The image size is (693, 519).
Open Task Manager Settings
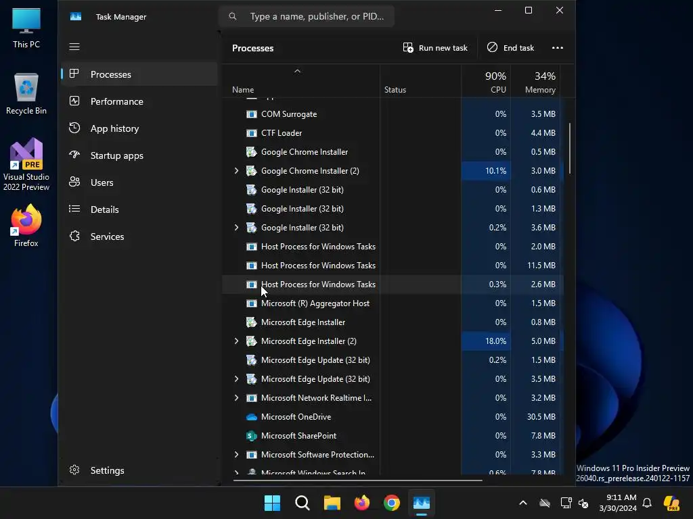coord(139,470)
